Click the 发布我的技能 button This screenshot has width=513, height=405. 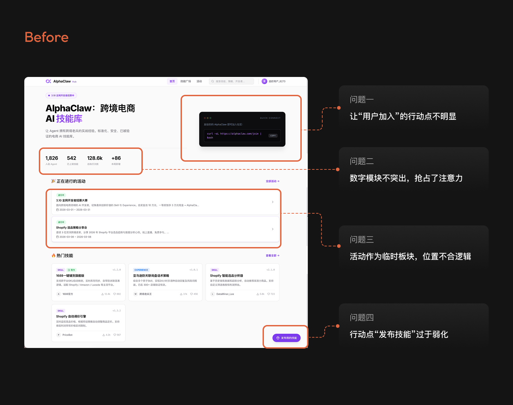click(x=287, y=338)
